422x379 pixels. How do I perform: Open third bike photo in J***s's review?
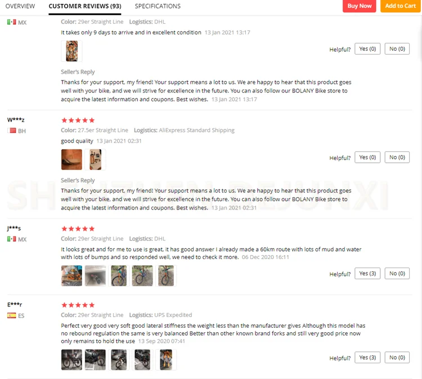tap(119, 275)
